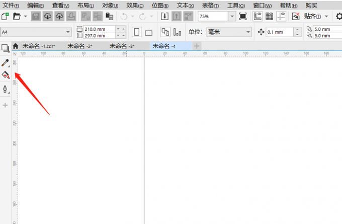The height and width of the screenshot is (224, 342).
Task: Open the 布局 menu
Action: click(85, 6)
